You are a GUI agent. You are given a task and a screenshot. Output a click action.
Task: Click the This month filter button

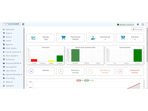[138, 29]
